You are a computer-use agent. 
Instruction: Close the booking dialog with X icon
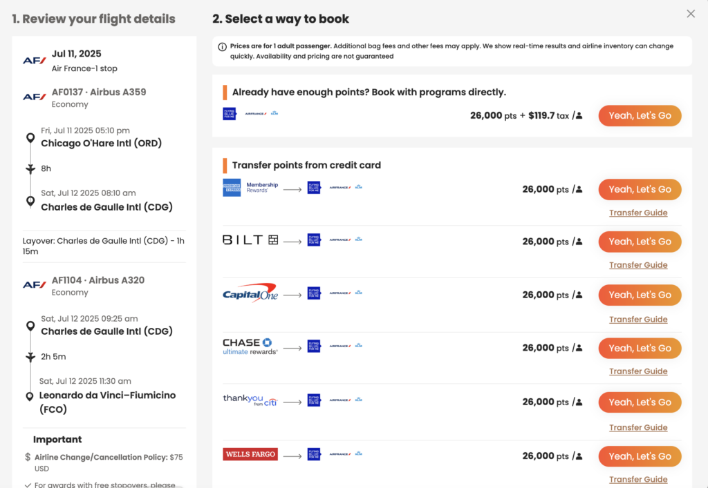click(691, 14)
